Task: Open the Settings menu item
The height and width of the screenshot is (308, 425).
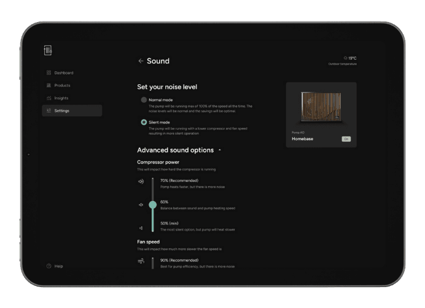Action: pos(72,111)
